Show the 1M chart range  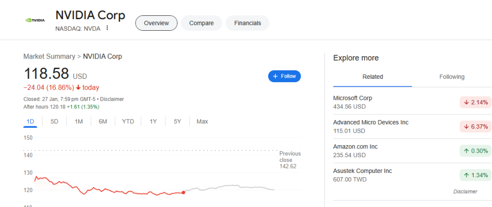click(79, 122)
